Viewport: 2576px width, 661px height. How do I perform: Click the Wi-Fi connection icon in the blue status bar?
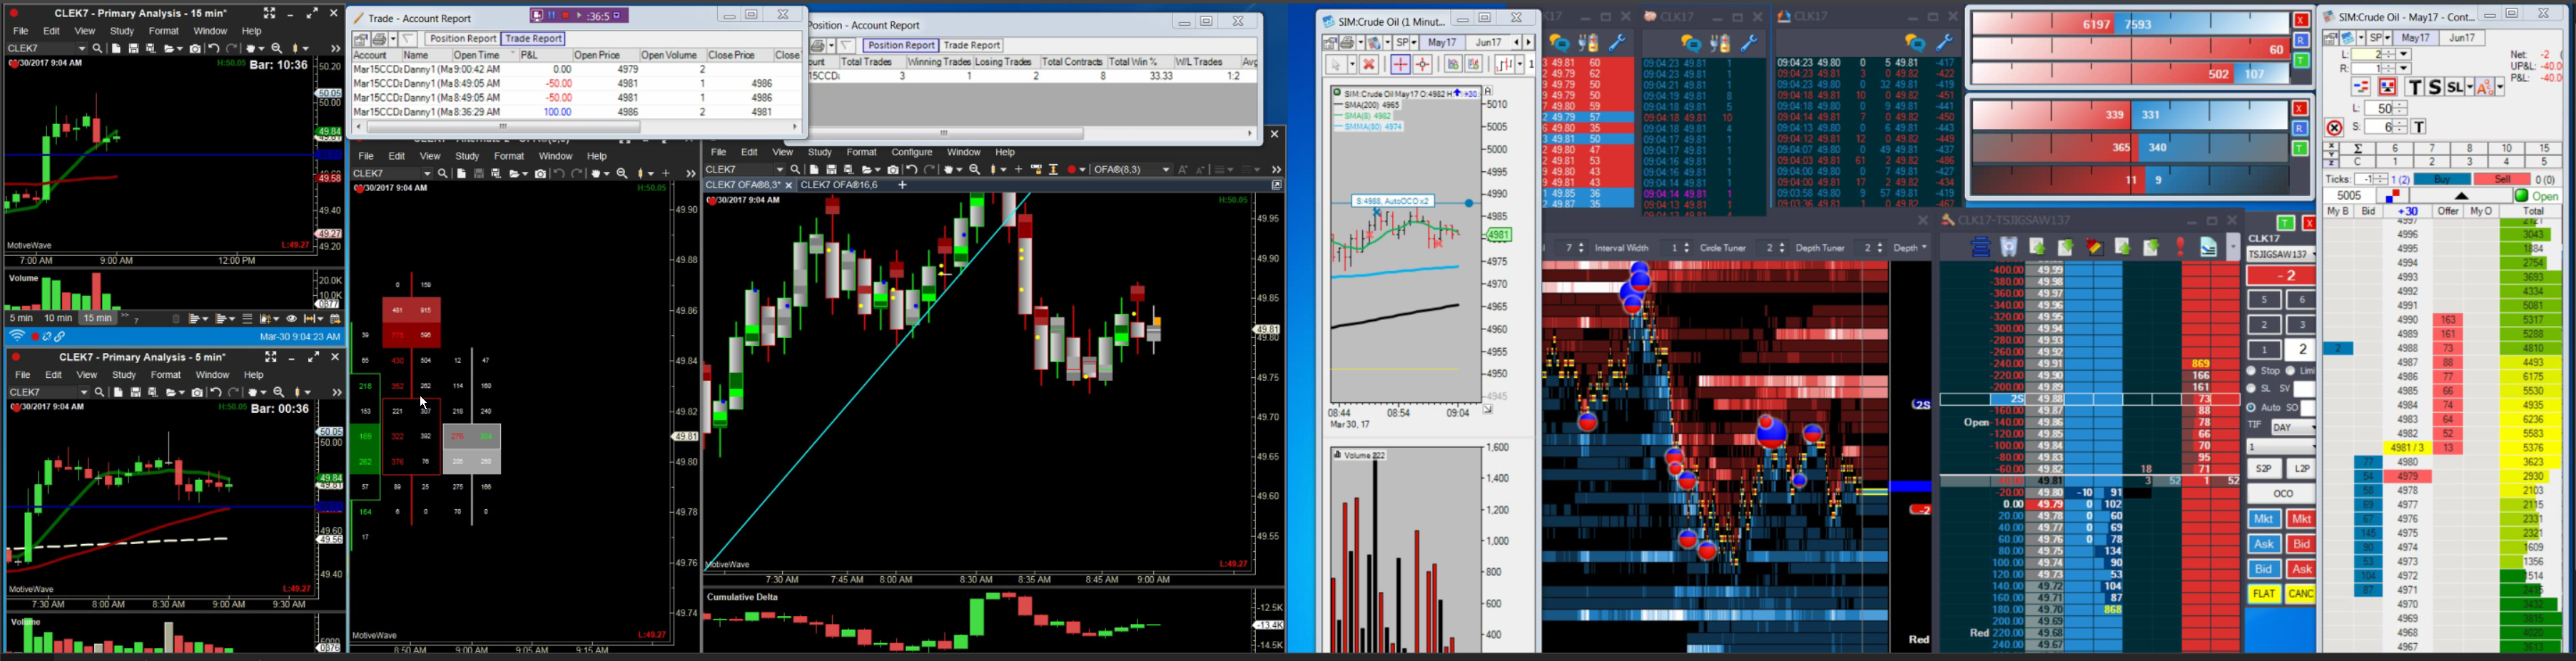click(17, 336)
